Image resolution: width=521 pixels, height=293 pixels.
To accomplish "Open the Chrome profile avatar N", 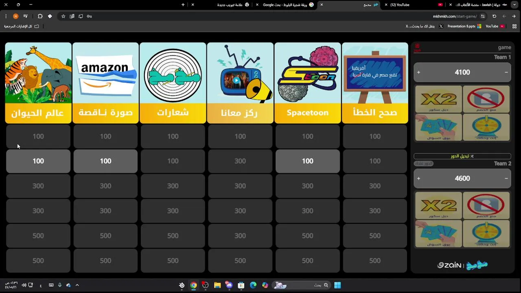I will pos(15,16).
